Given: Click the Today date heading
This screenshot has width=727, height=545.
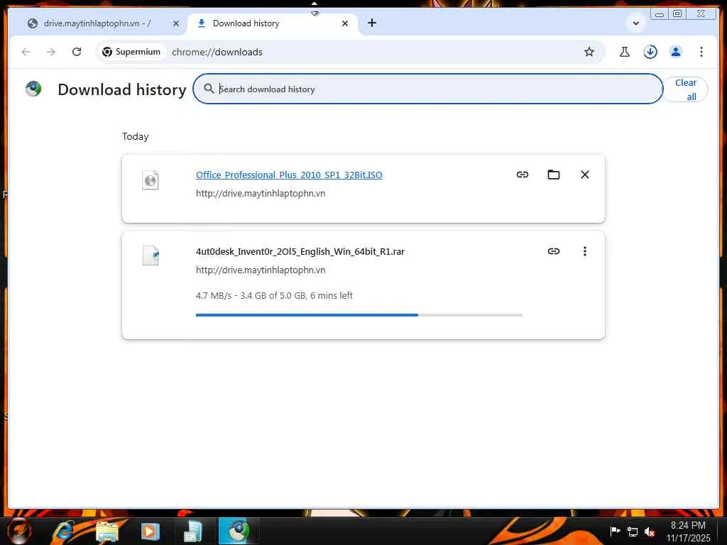Looking at the screenshot, I should click(x=136, y=136).
